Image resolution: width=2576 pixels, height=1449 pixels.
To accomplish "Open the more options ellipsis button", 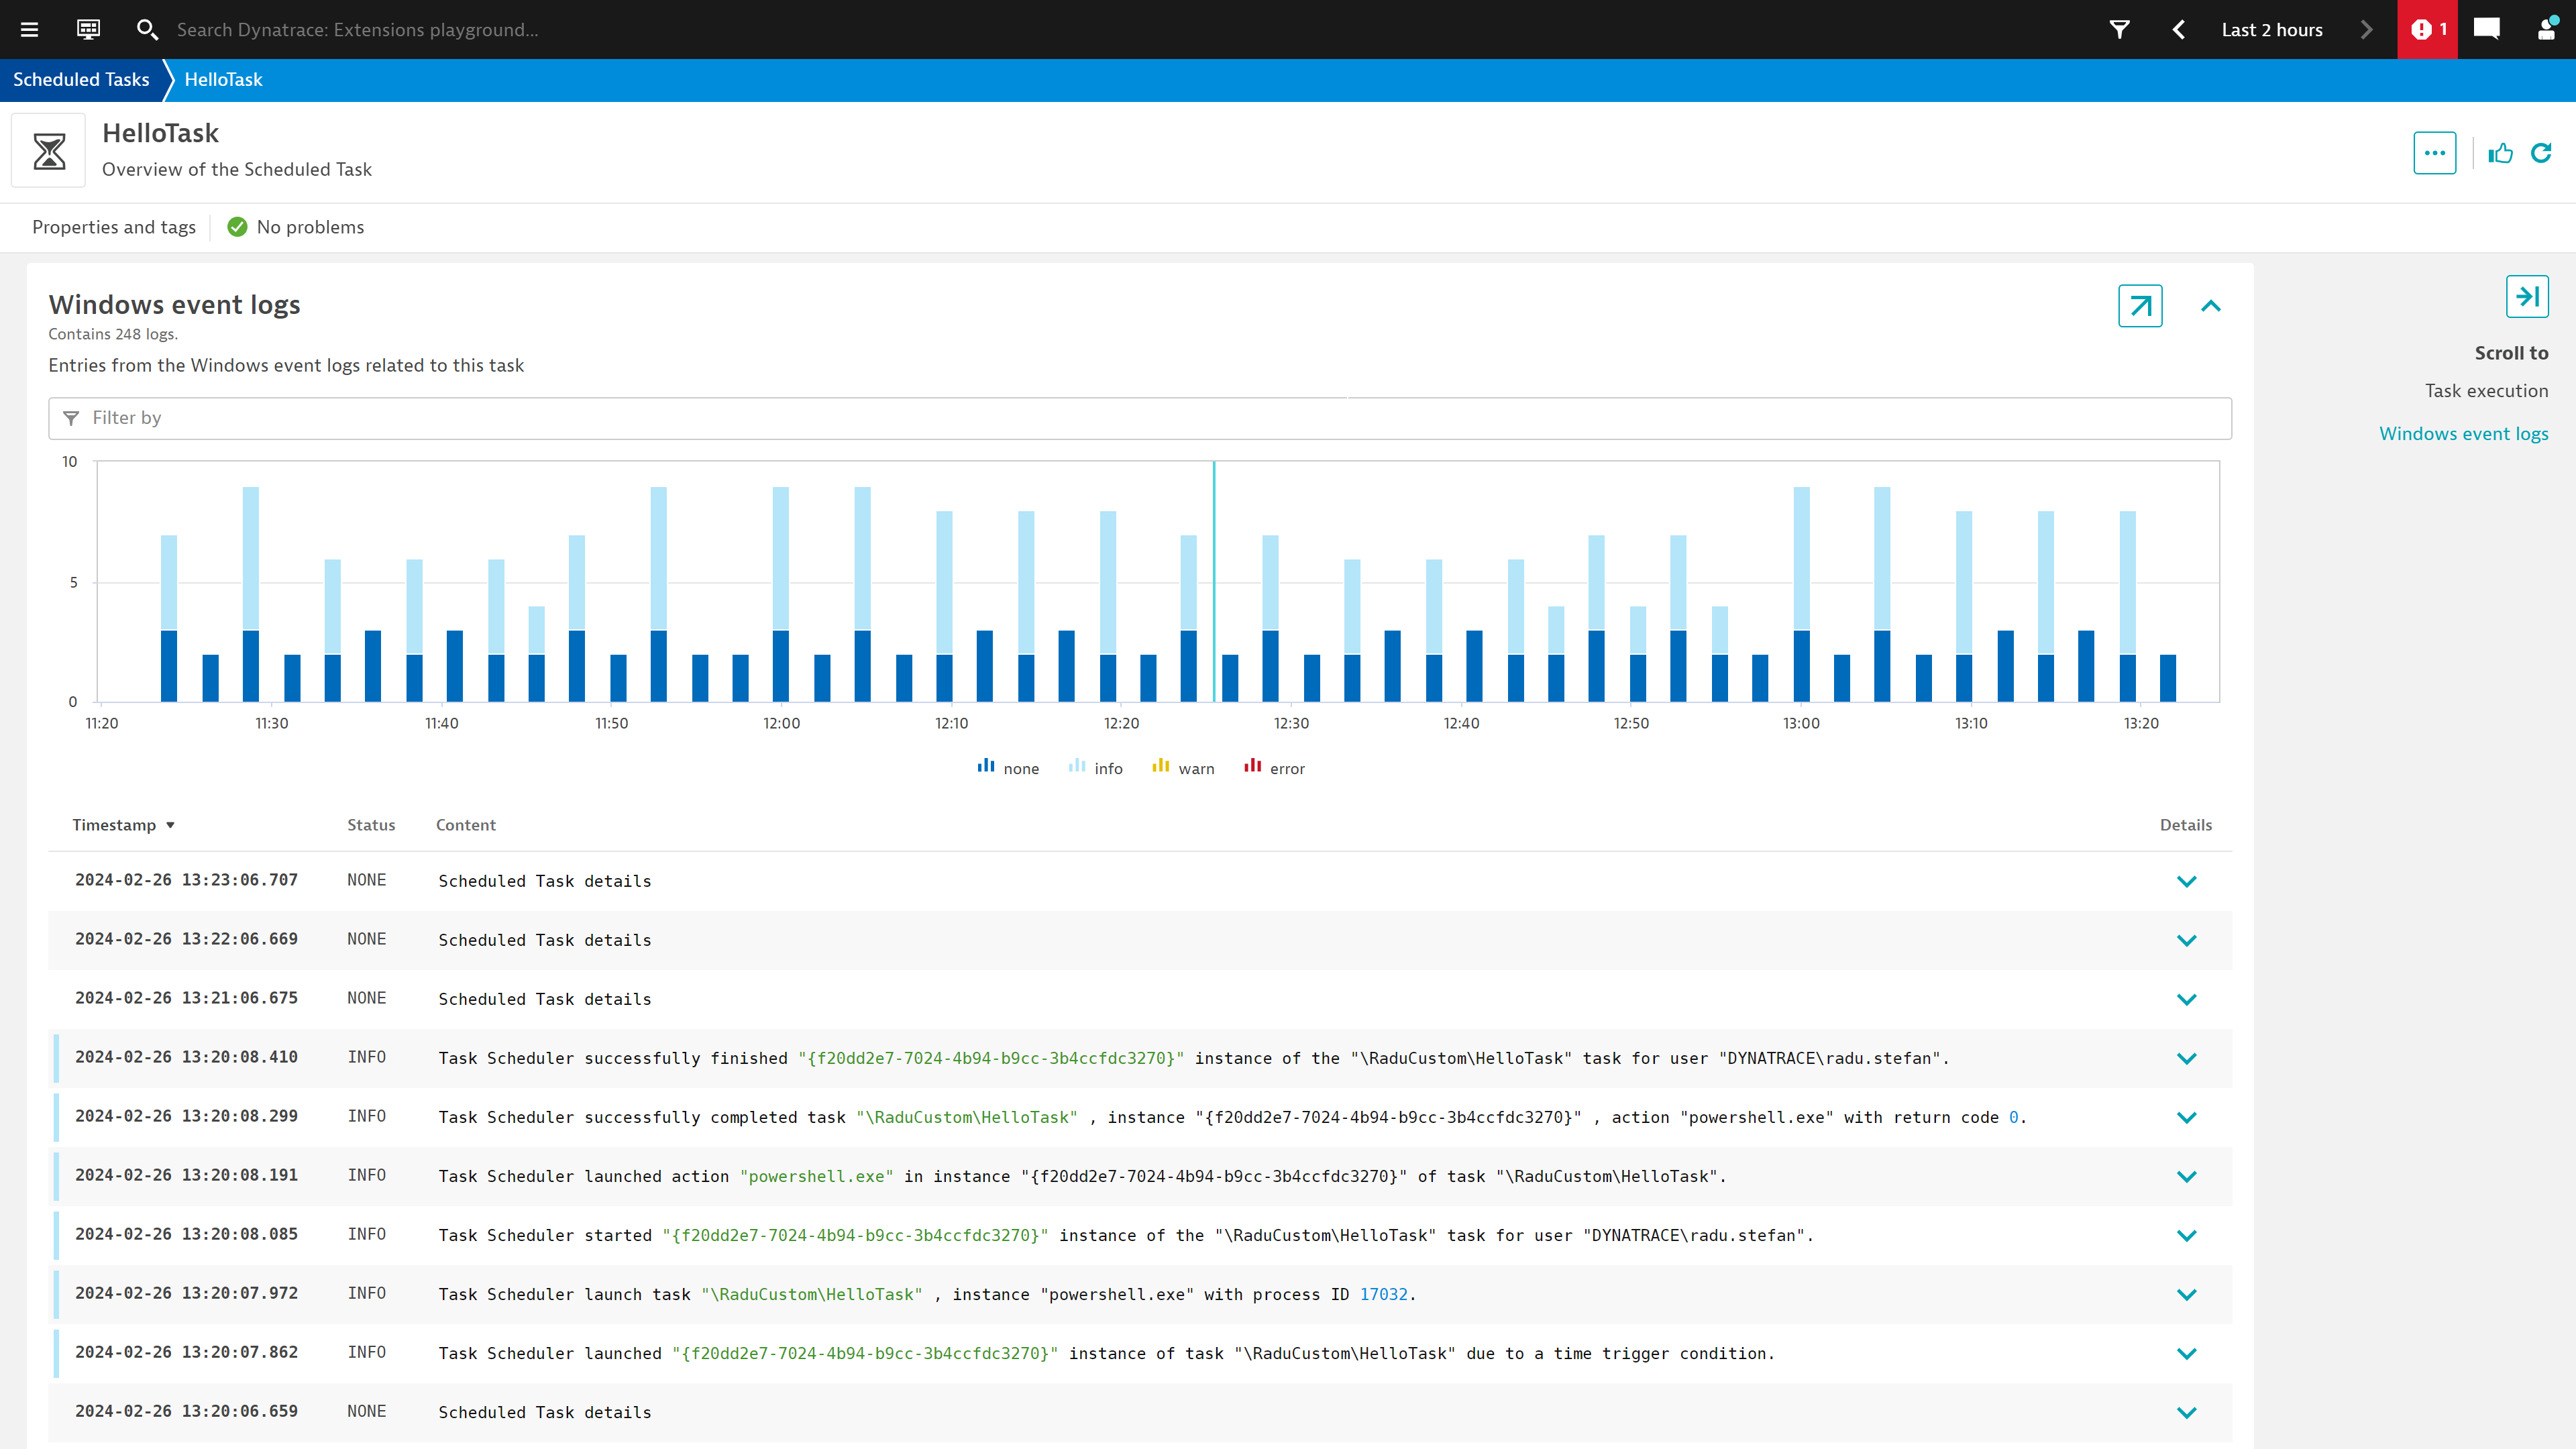I will coord(2435,153).
